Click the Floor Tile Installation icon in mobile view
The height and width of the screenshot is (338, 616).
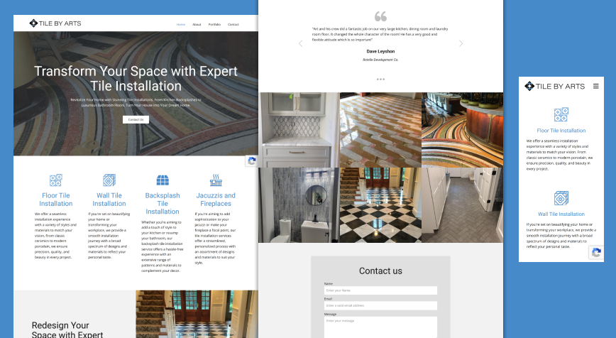[x=561, y=115]
